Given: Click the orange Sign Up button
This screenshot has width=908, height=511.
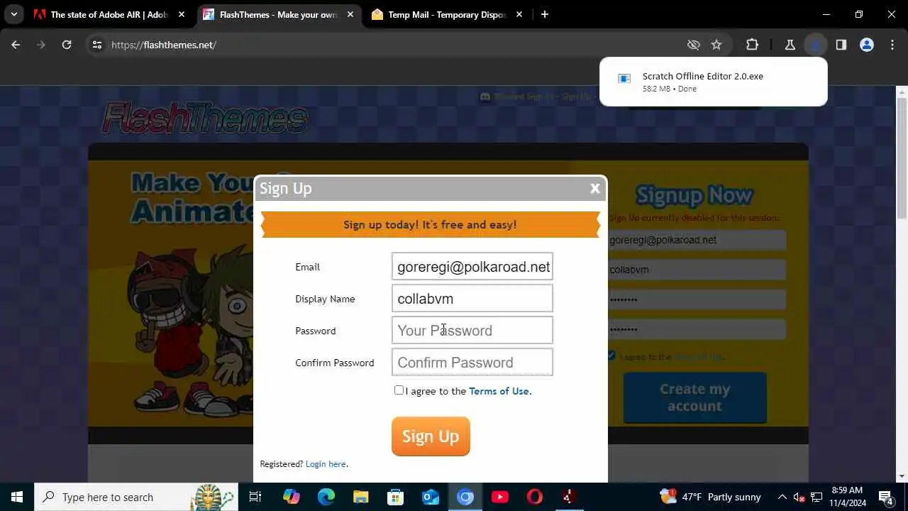Looking at the screenshot, I should 431,436.
